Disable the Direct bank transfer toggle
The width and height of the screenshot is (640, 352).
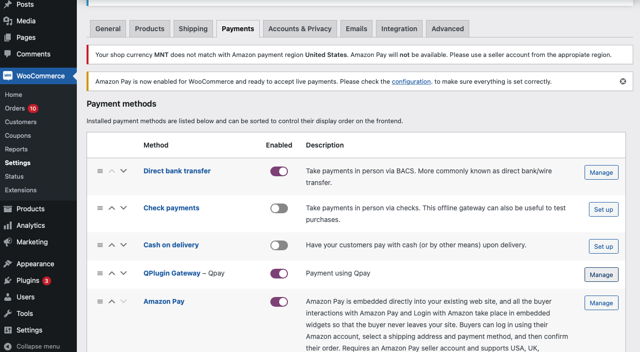279,171
